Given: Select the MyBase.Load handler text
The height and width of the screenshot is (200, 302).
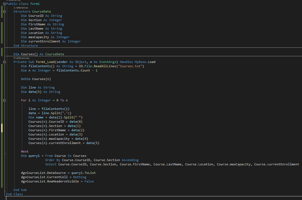Looking at the screenshot, I should (x=144, y=62).
